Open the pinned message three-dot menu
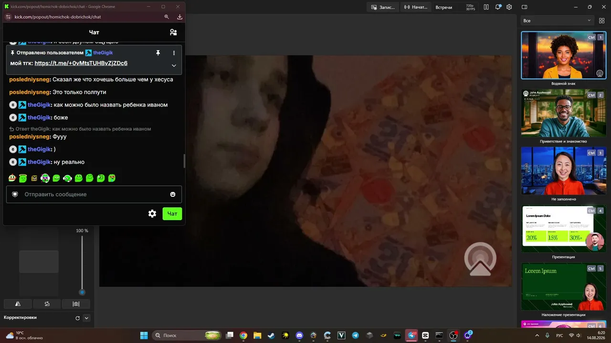This screenshot has width=611, height=343. pyautogui.click(x=174, y=53)
